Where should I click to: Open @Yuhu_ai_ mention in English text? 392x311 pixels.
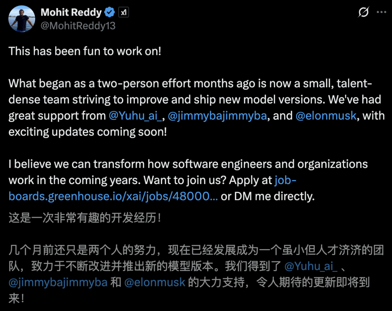coord(135,116)
